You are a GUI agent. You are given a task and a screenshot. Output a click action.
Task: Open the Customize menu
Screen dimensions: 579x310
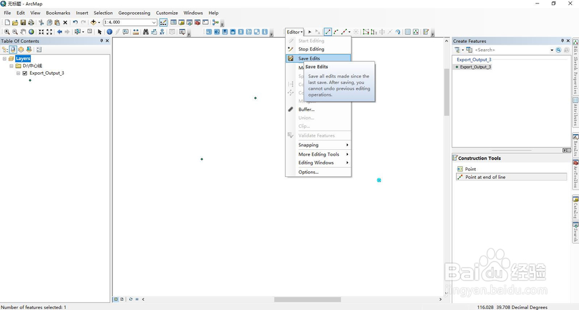[x=167, y=13]
